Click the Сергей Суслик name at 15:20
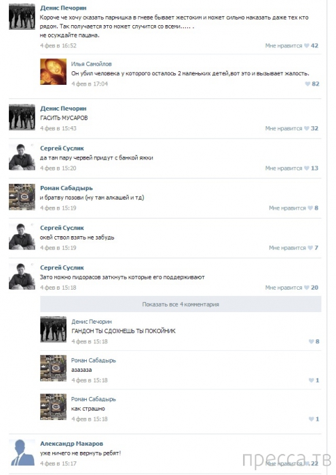 (x=62, y=148)
